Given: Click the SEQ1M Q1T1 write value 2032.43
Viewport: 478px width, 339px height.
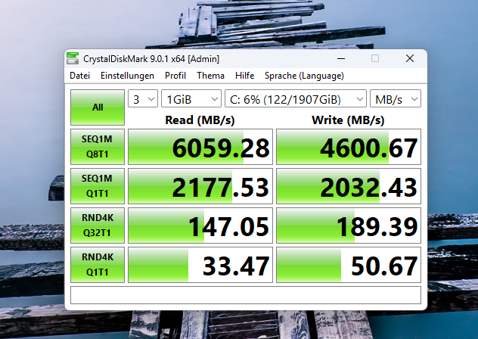Looking at the screenshot, I should pyautogui.click(x=349, y=186).
